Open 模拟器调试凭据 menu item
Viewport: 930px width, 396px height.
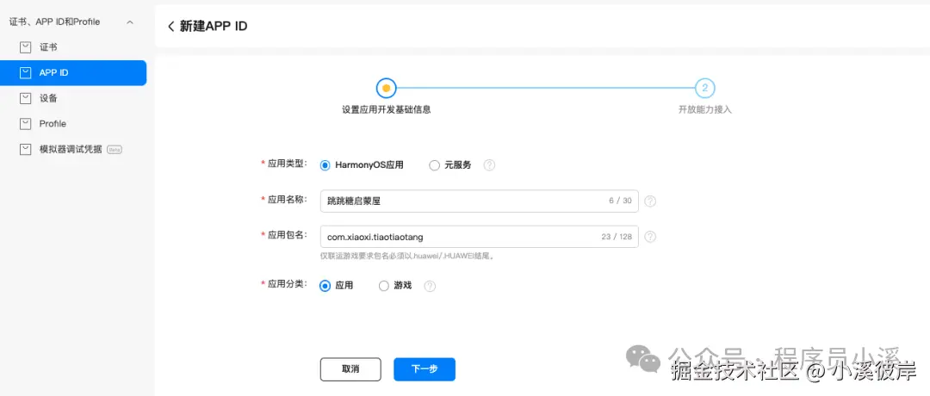pos(71,149)
